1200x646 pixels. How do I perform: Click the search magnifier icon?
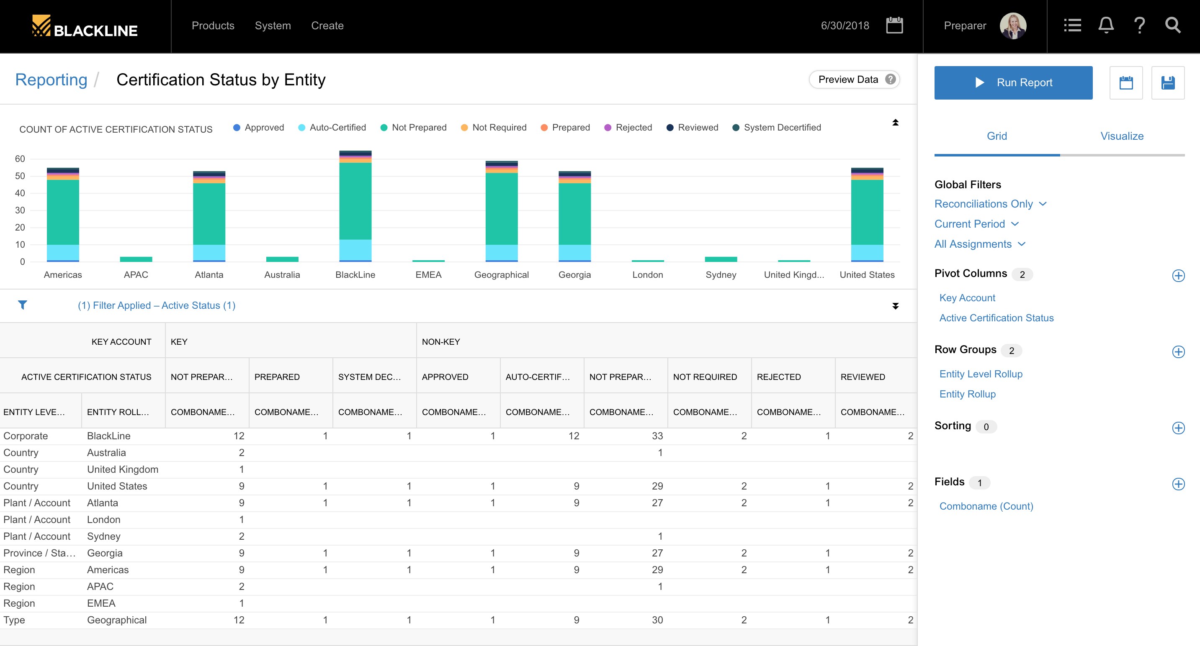1173,26
